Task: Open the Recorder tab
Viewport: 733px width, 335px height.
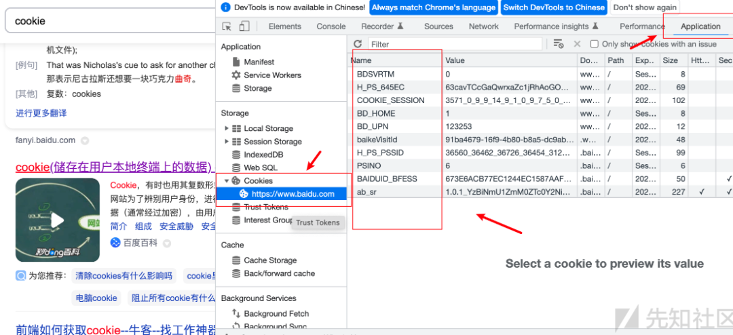Action: [382, 26]
